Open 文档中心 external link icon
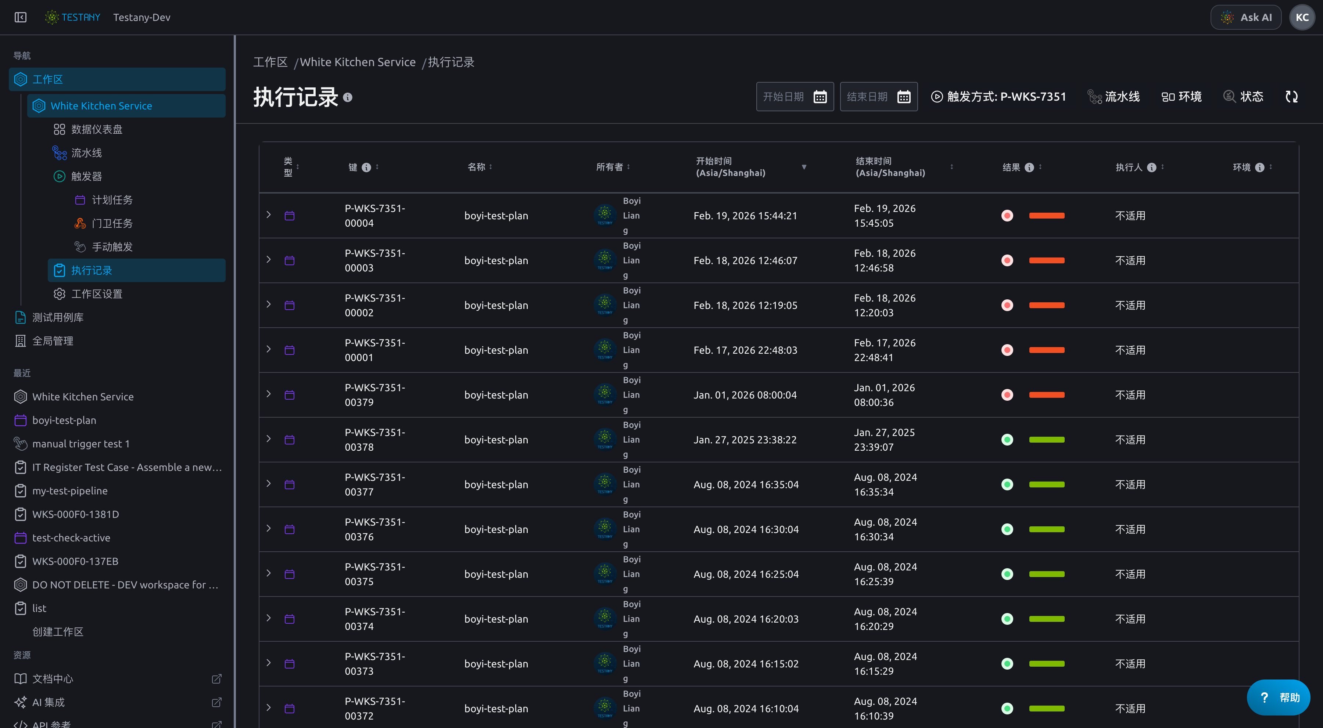 pyautogui.click(x=217, y=679)
